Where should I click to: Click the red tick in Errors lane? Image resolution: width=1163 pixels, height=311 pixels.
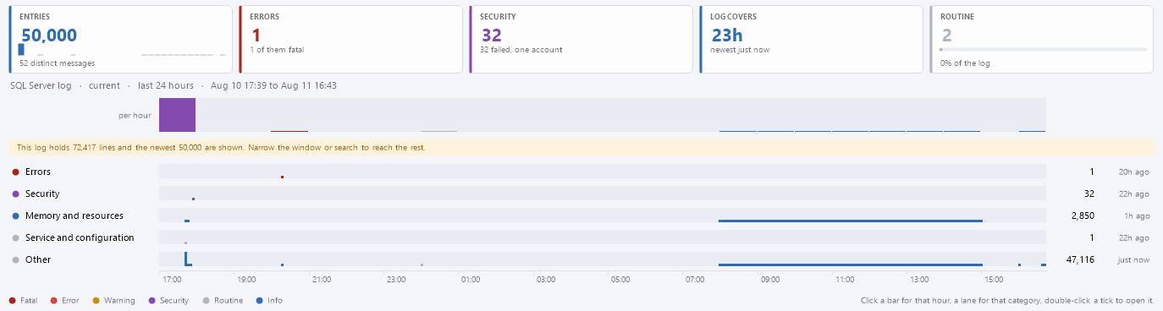click(x=282, y=177)
